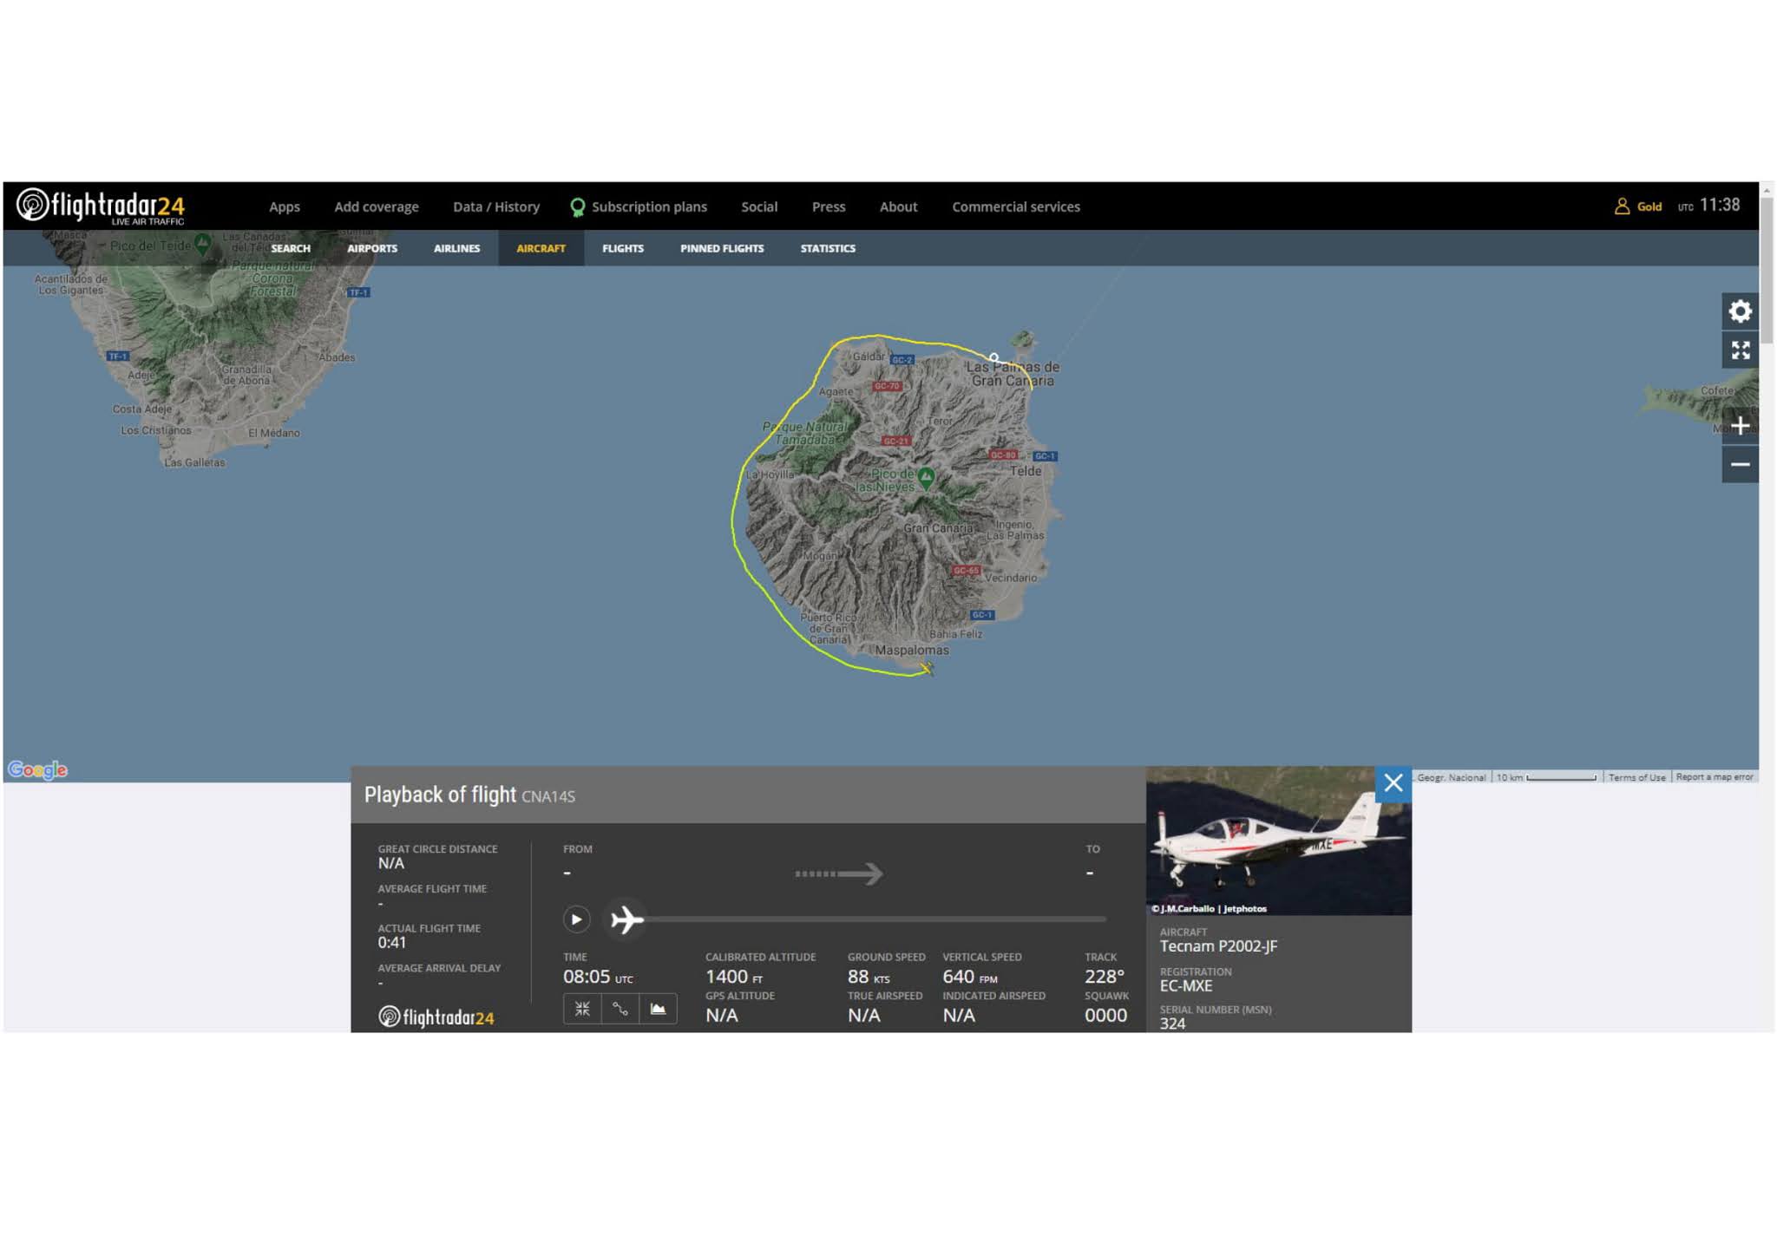The width and height of the screenshot is (1777, 1256).
Task: Open map settings gear icon
Action: pos(1739,311)
